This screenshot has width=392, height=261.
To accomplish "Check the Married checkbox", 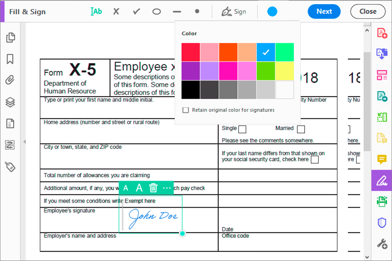I will (x=301, y=129).
